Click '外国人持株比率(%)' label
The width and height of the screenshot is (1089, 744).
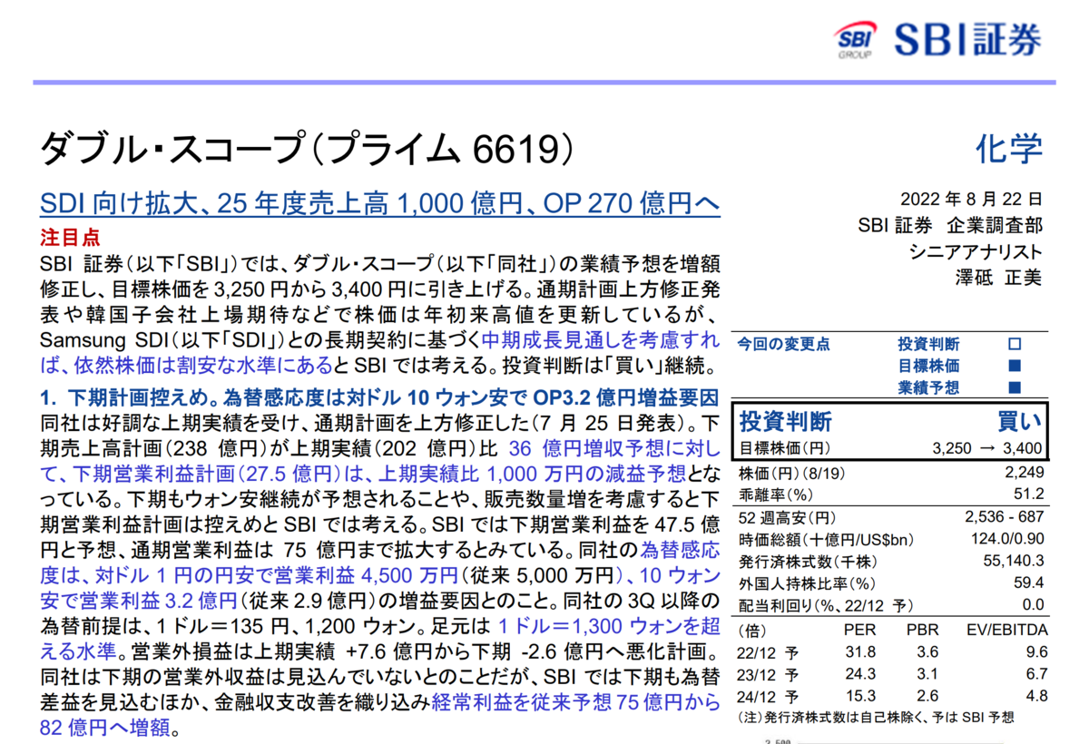(x=808, y=583)
